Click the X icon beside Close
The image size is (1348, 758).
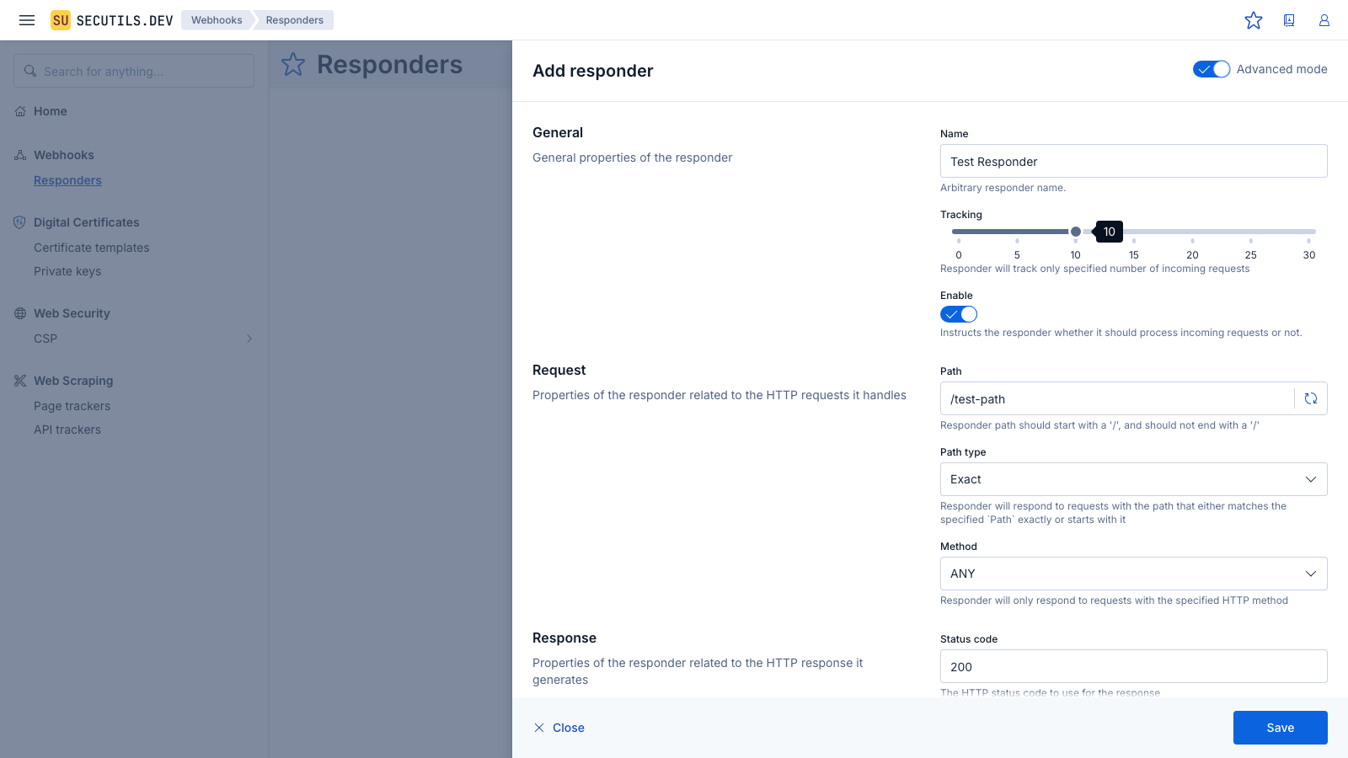point(539,728)
